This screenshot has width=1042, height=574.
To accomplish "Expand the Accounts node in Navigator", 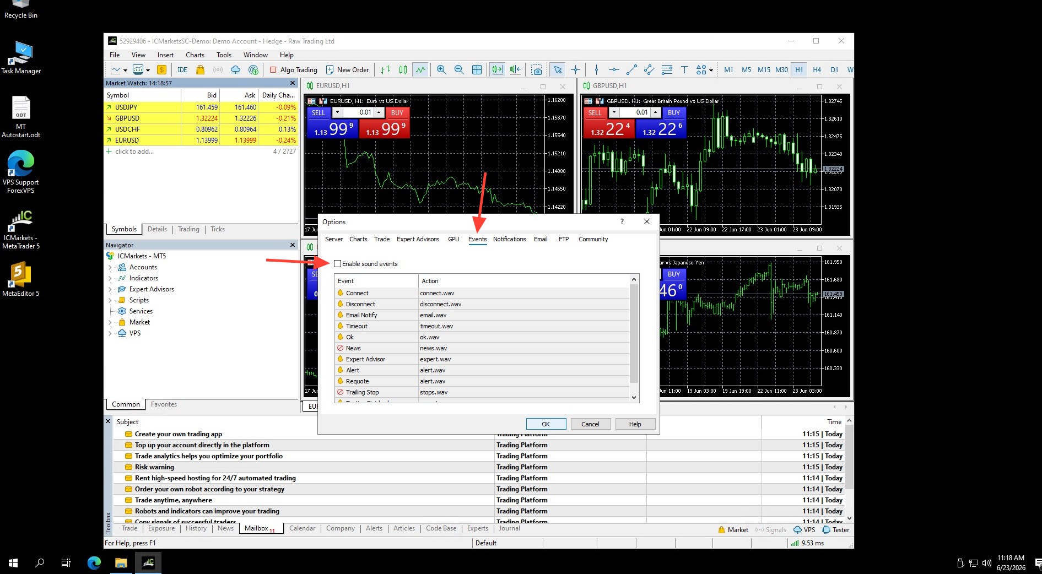I will [110, 267].
